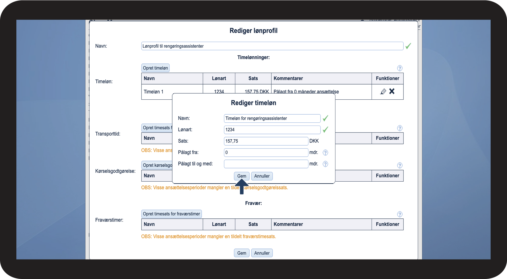Open help icon beside Fraværstimer section
Viewport: 507px width, 279px height.
point(399,214)
